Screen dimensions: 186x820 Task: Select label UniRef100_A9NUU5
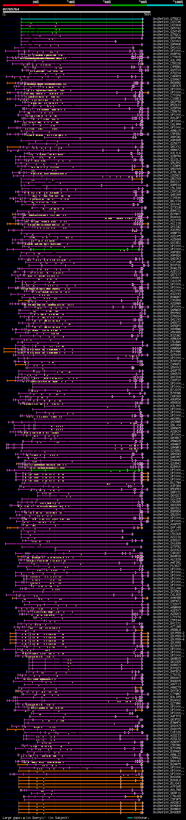coord(167,131)
